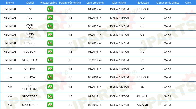This screenshot has width=196, height=109.
Task: Click the 09.2018 -> production date cell
Action: [95, 77]
